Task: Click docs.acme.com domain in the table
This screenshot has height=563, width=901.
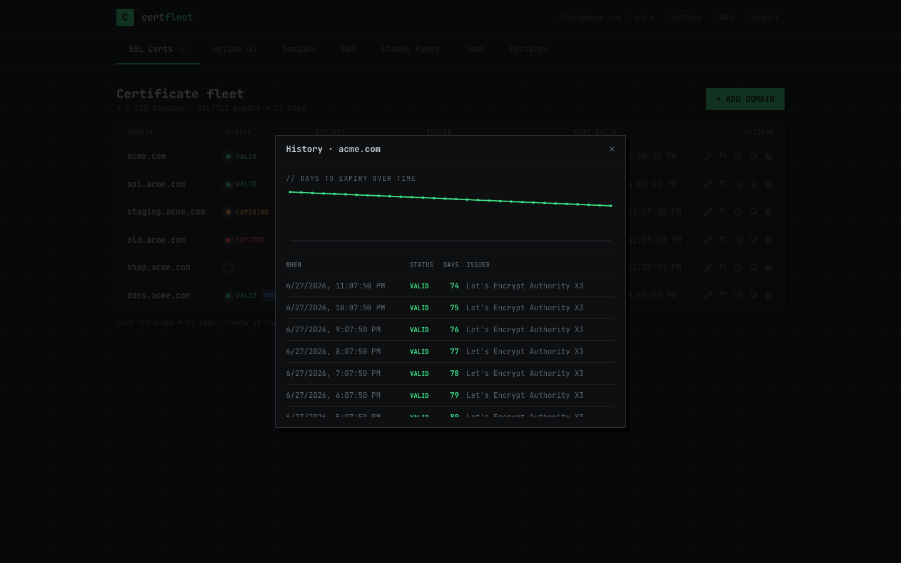Action: [x=158, y=295]
